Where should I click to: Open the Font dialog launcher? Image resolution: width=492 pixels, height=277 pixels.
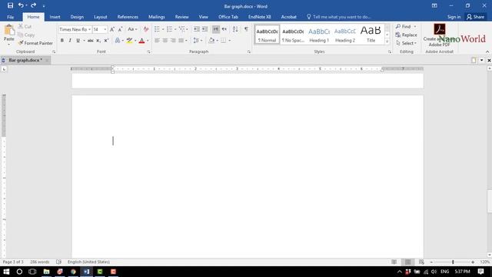point(148,52)
